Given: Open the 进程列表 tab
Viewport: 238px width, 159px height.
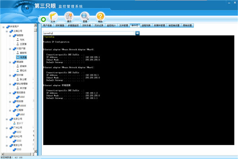Looking at the screenshot, I should [146, 25].
